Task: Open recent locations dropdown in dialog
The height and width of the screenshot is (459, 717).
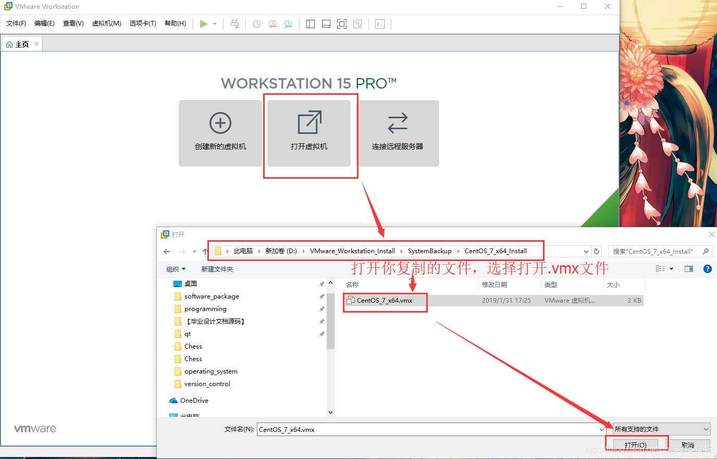Action: [x=194, y=251]
